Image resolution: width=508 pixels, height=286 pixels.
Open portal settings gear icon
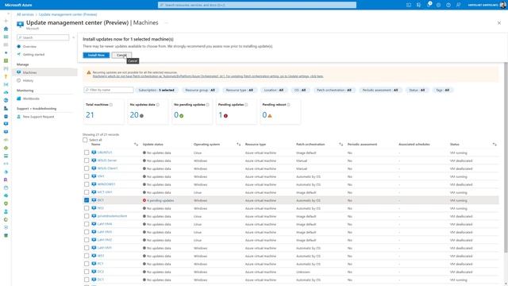click(x=438, y=5)
